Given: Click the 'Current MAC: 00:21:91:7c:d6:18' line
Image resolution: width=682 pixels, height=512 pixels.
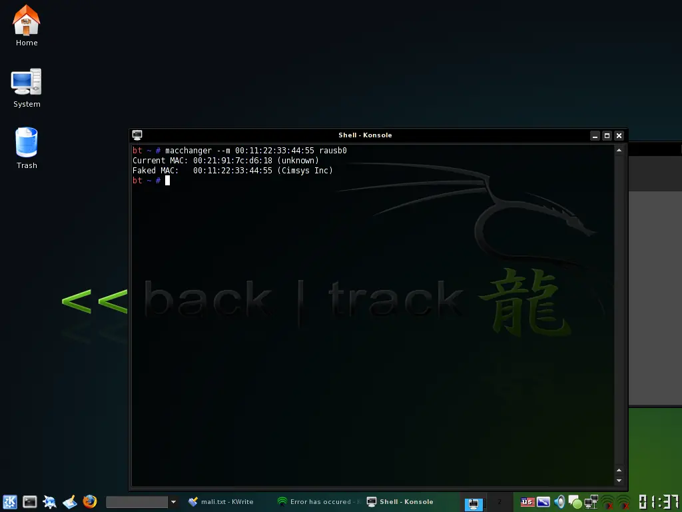Looking at the screenshot, I should [226, 161].
